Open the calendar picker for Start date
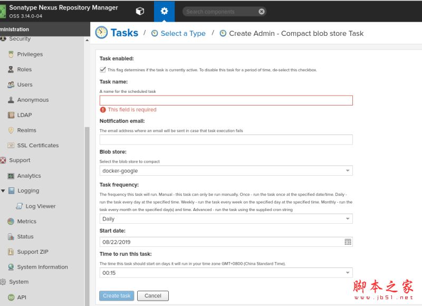The height and width of the screenshot is (306, 422). [348, 242]
